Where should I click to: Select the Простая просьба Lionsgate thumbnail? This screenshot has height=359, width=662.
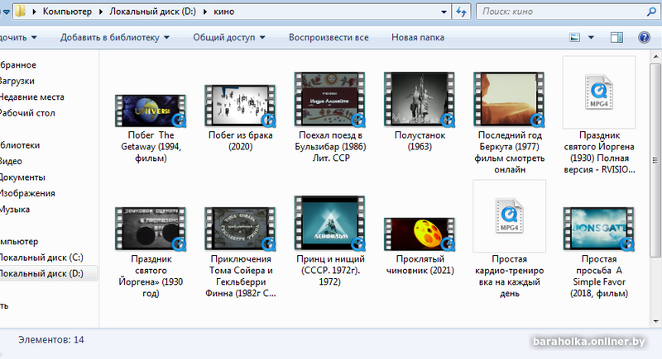click(598, 228)
